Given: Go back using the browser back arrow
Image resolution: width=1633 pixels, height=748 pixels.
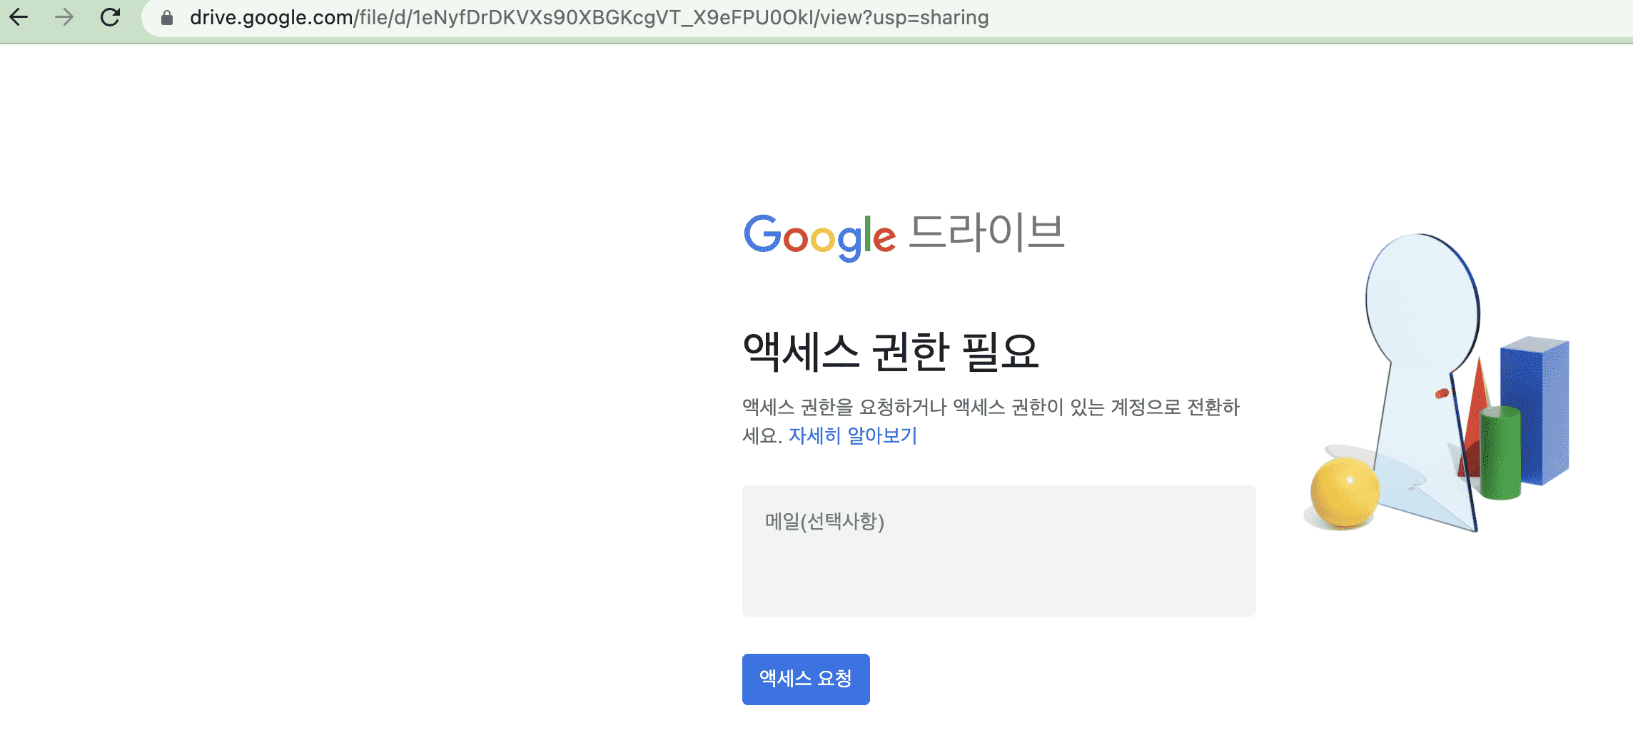Looking at the screenshot, I should [x=19, y=17].
